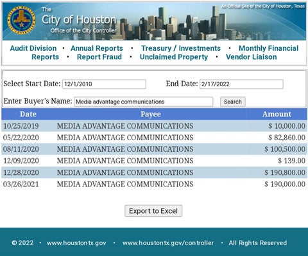Click the End Date input field
Viewport: 308px width, 256px height.
pos(241,84)
